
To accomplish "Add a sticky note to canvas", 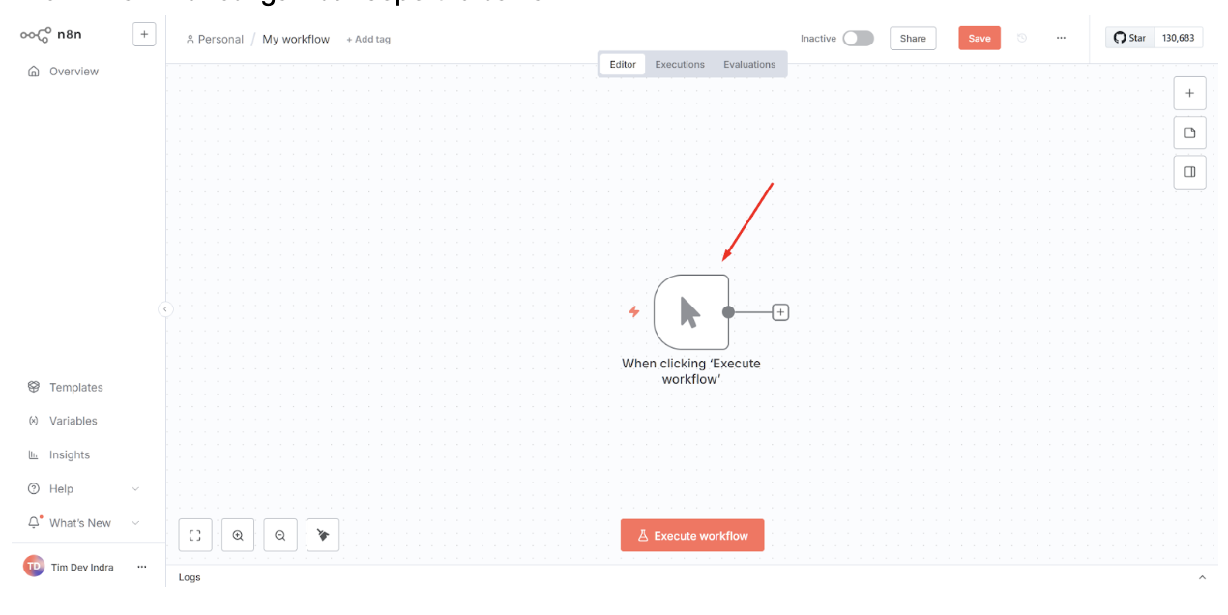I will coord(1189,132).
